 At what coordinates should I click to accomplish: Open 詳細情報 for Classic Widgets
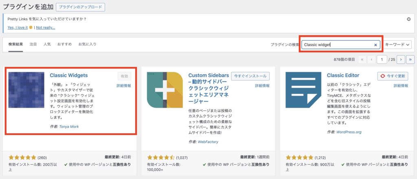[124, 86]
